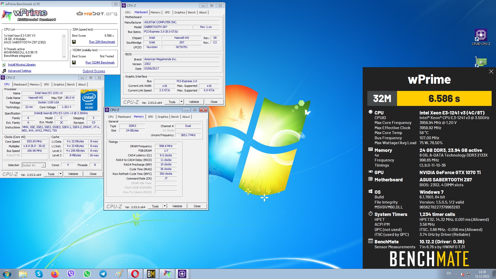
Task: Open Firefox from the taskbar
Action: coord(55,274)
